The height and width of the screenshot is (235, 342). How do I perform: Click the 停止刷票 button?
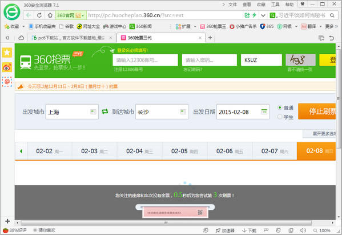pyautogui.click(x=317, y=111)
